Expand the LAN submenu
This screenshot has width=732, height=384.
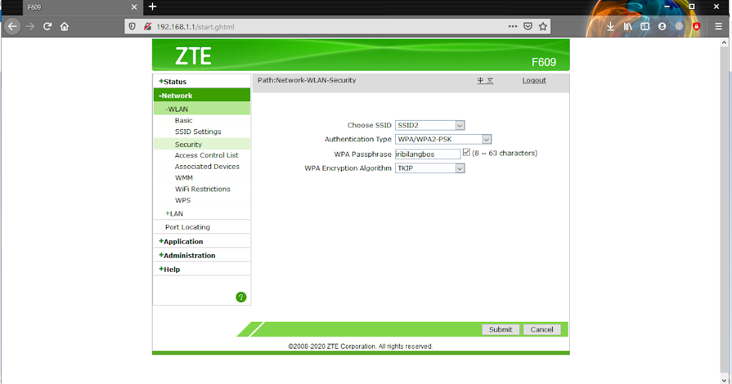point(174,214)
